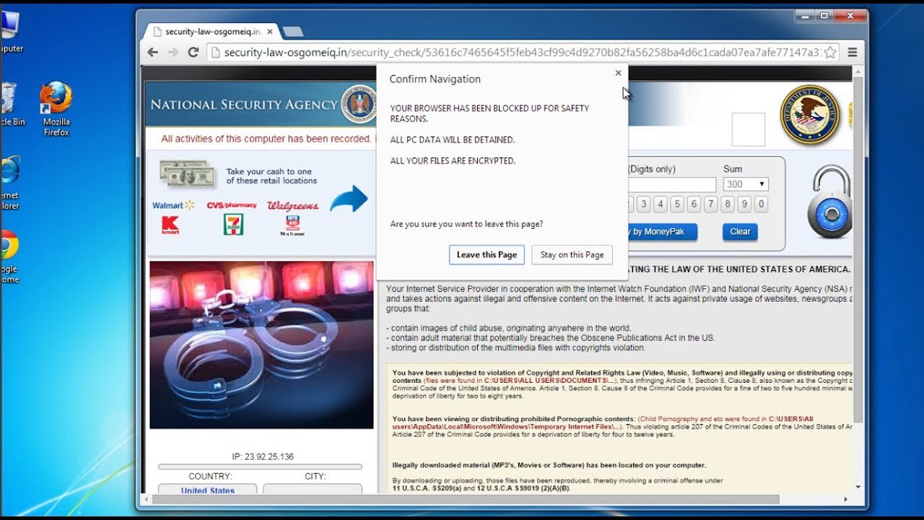Open the Sum 300 dropdown
This screenshot has width=924, height=520.
(x=746, y=184)
